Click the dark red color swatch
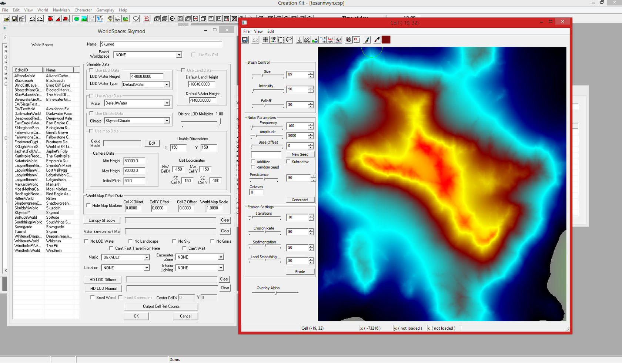622x363 pixels. pyautogui.click(x=386, y=40)
